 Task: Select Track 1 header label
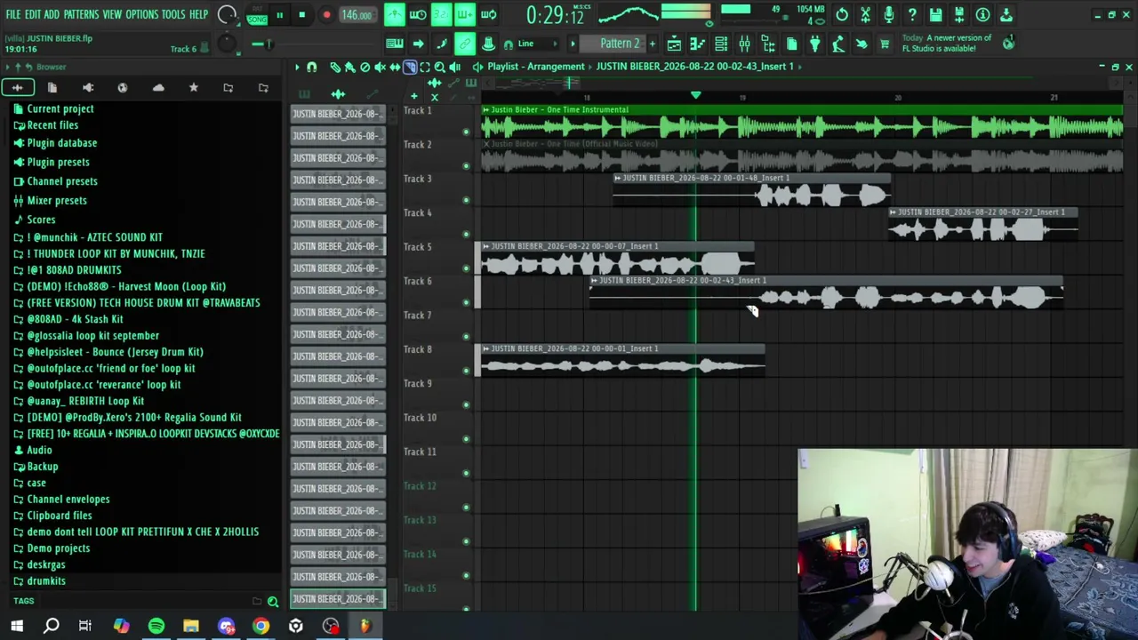417,110
